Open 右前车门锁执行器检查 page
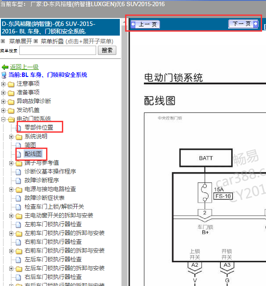266x286 pixels. point(53,242)
